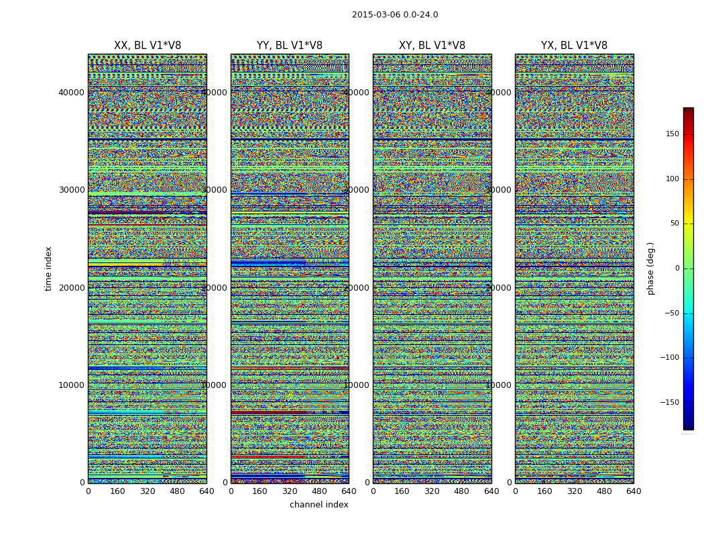Click inside the XY phase waterfall plot
This screenshot has height=537, width=704.
pos(432,268)
